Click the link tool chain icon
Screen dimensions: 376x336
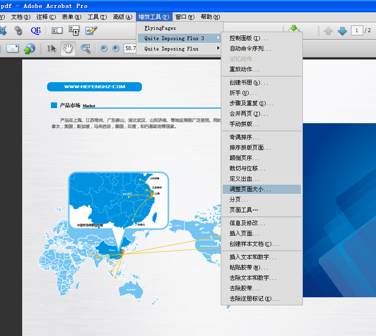[x=18, y=31]
